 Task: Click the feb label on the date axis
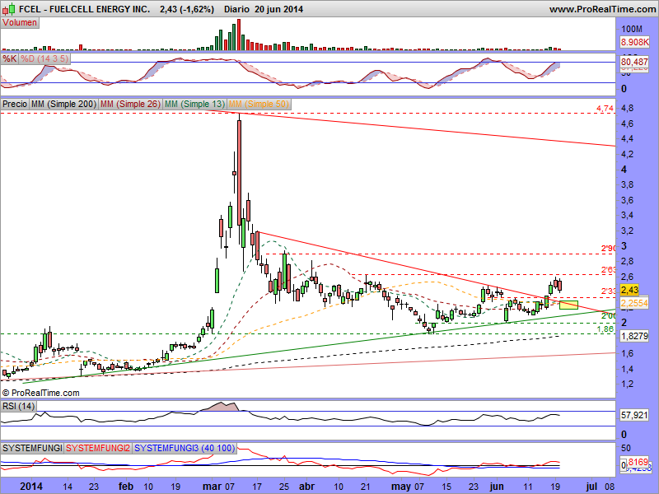pyautogui.click(x=126, y=487)
